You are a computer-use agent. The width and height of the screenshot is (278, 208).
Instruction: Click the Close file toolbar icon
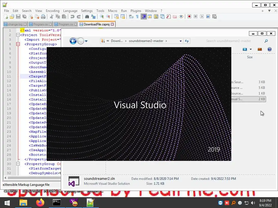[x=31, y=17]
